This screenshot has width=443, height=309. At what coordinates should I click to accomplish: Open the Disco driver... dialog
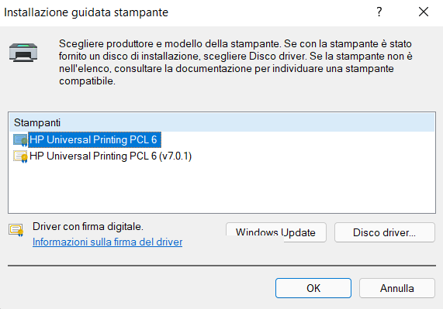tap(384, 232)
